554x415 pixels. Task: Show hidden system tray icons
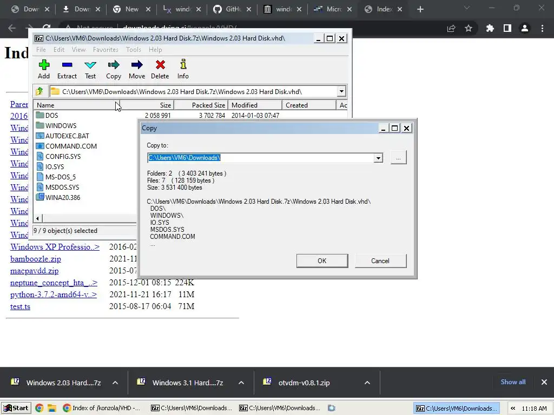tap(513, 409)
